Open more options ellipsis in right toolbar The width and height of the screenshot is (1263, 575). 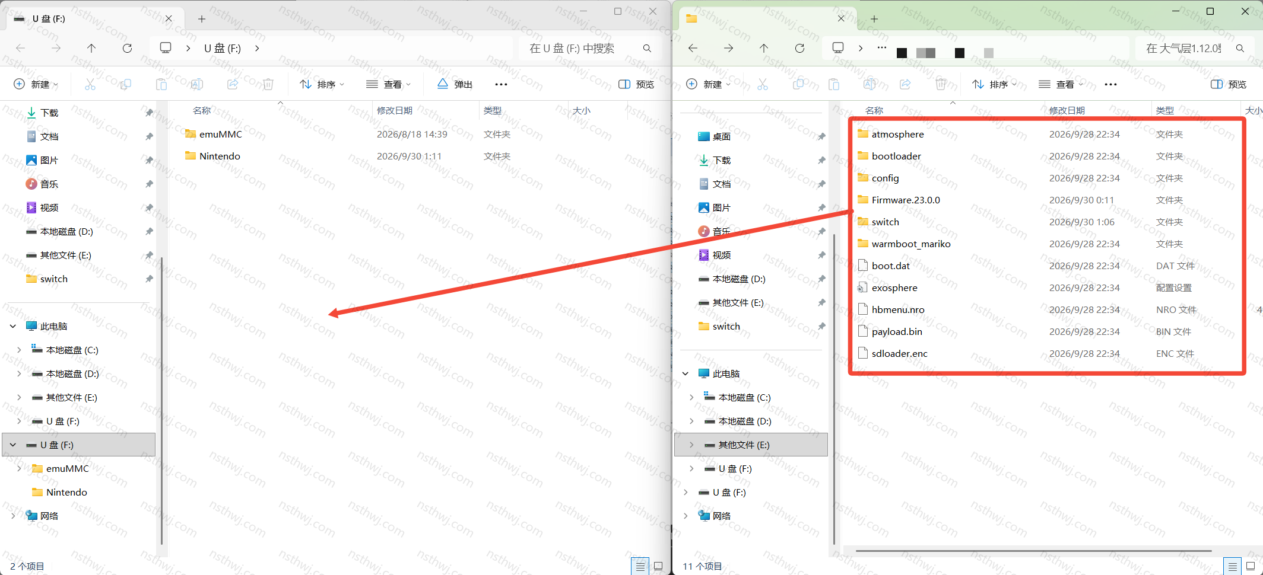point(1110,84)
